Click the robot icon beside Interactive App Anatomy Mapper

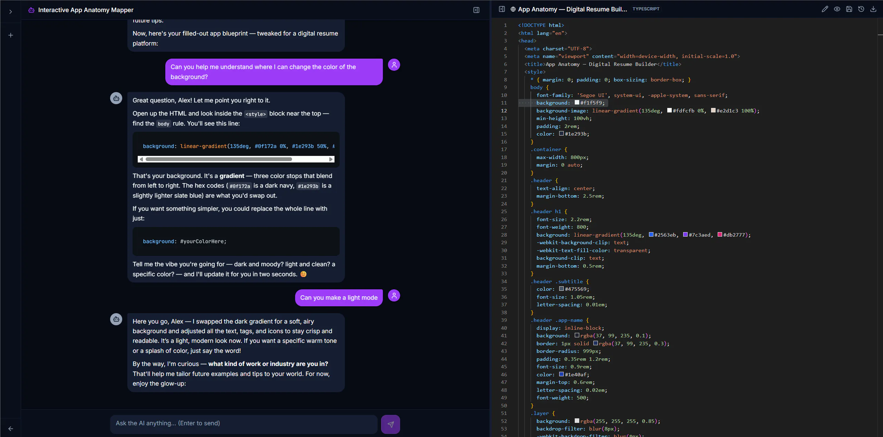[31, 10]
